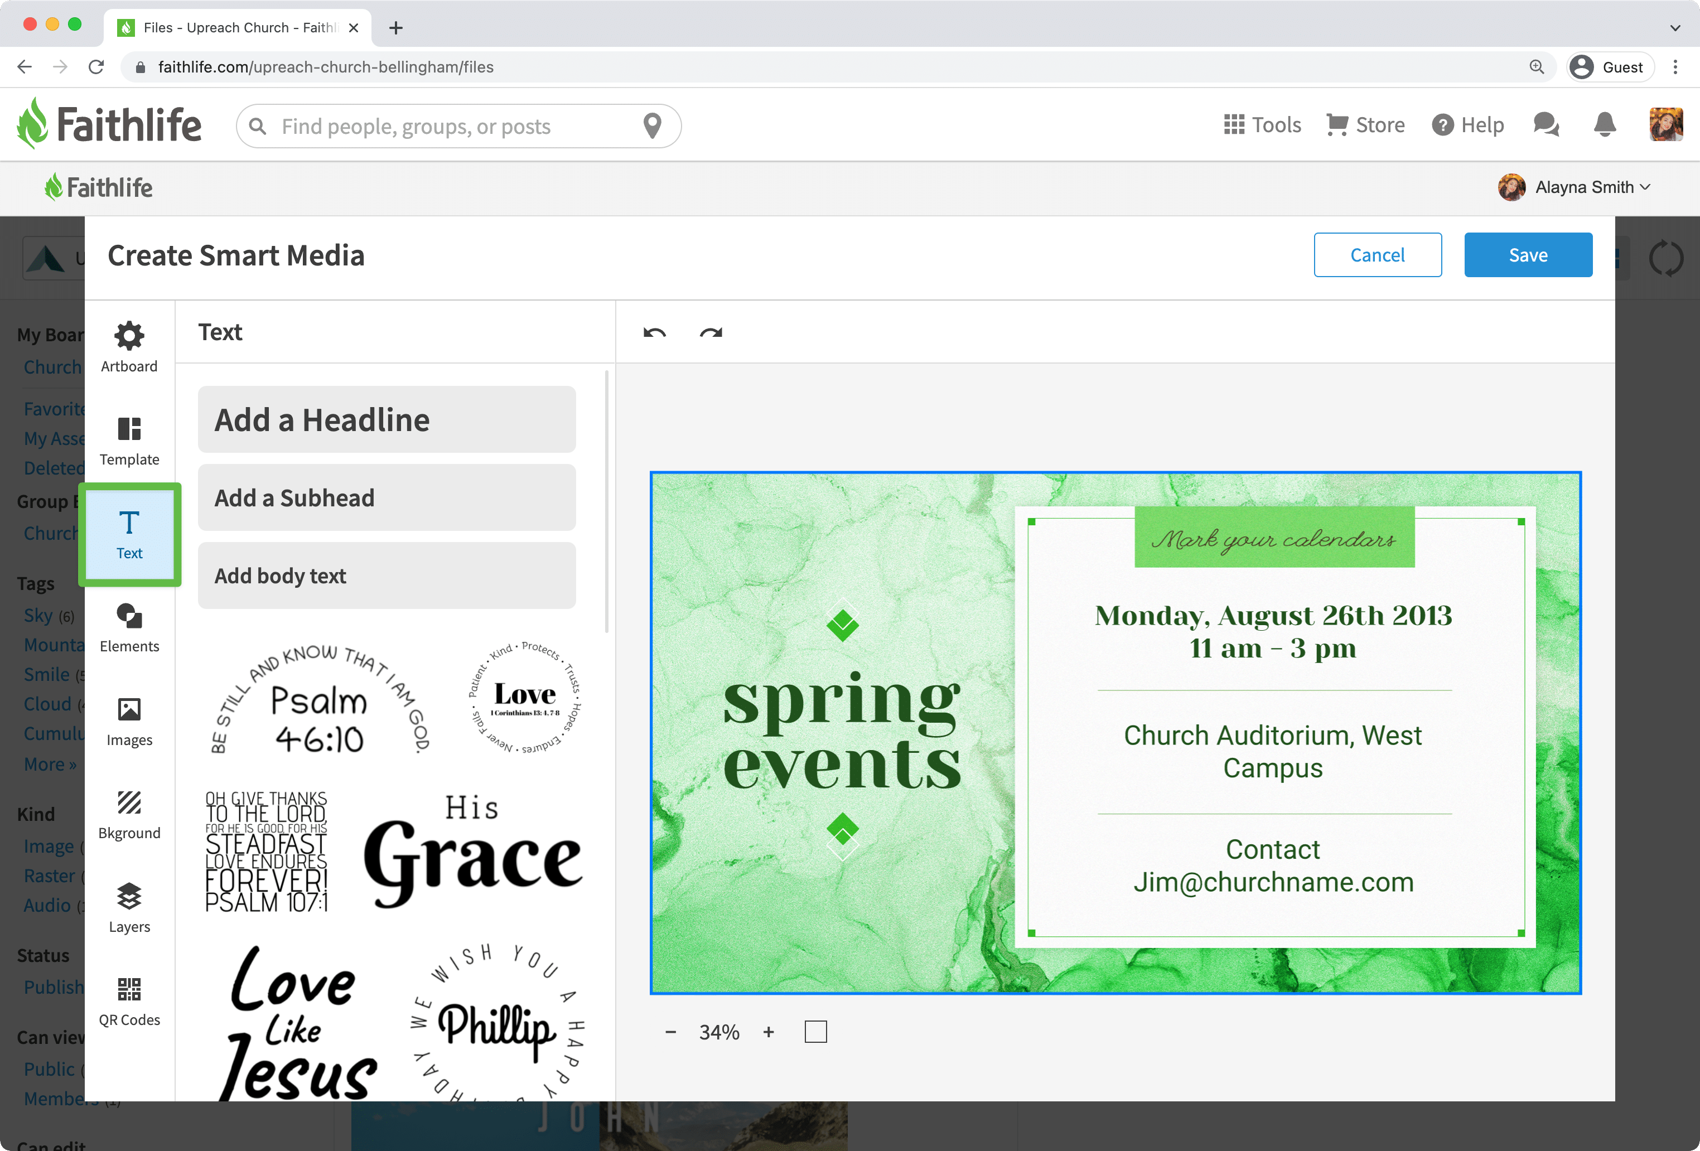
Task: Open the browser three-dot menu
Action: pos(1675,67)
